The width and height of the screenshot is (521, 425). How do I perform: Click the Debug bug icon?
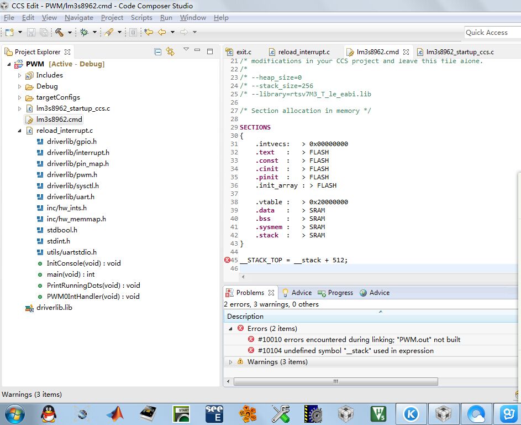point(84,33)
